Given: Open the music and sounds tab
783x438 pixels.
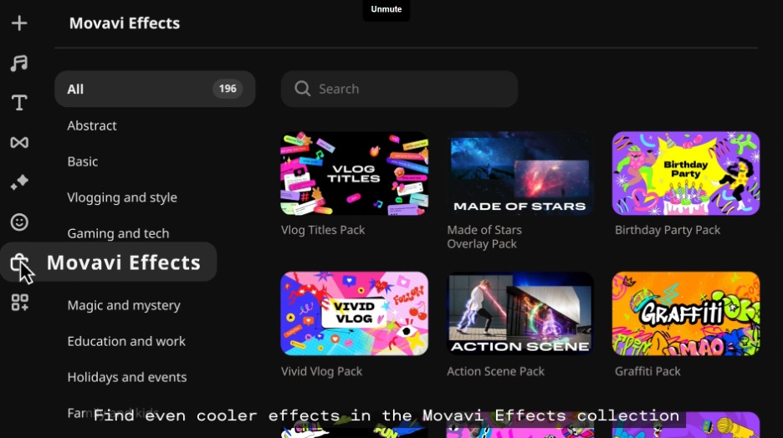Looking at the screenshot, I should point(19,63).
